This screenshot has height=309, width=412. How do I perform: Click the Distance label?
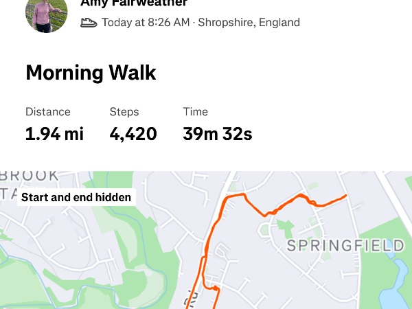tap(48, 112)
